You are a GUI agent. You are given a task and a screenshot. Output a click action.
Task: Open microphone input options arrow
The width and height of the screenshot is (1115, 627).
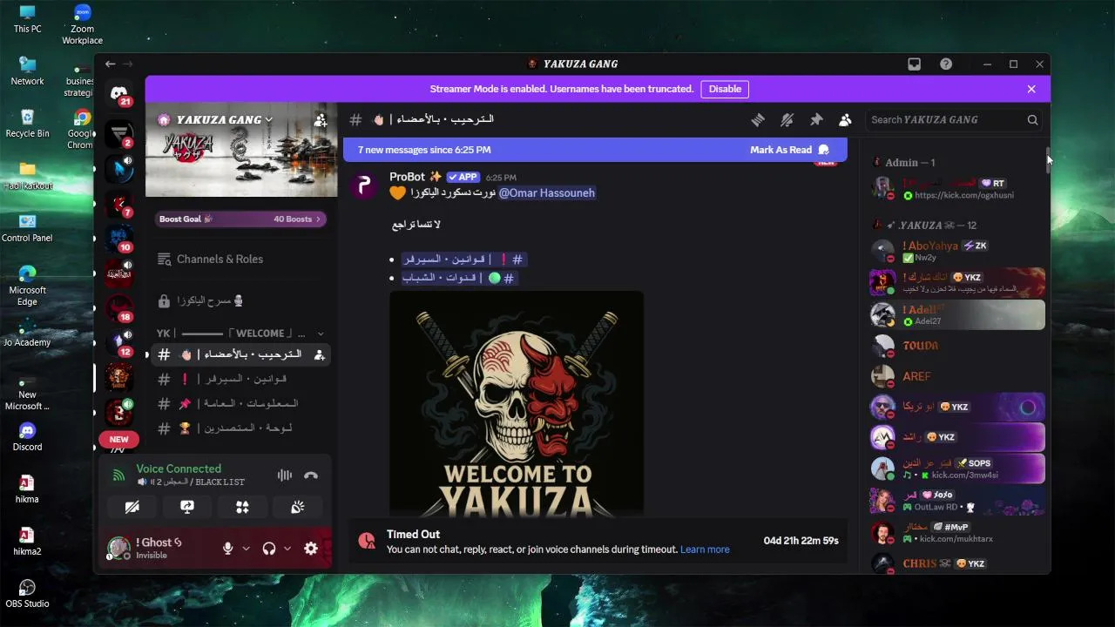pyautogui.click(x=247, y=549)
